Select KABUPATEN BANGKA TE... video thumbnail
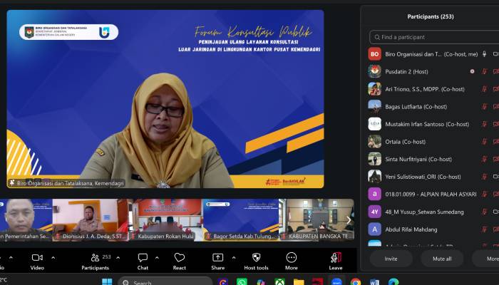Screen dimensions: 499x285 pos(317,219)
